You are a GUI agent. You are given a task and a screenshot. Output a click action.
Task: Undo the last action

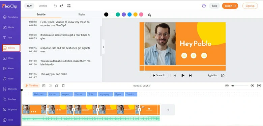[55, 6]
